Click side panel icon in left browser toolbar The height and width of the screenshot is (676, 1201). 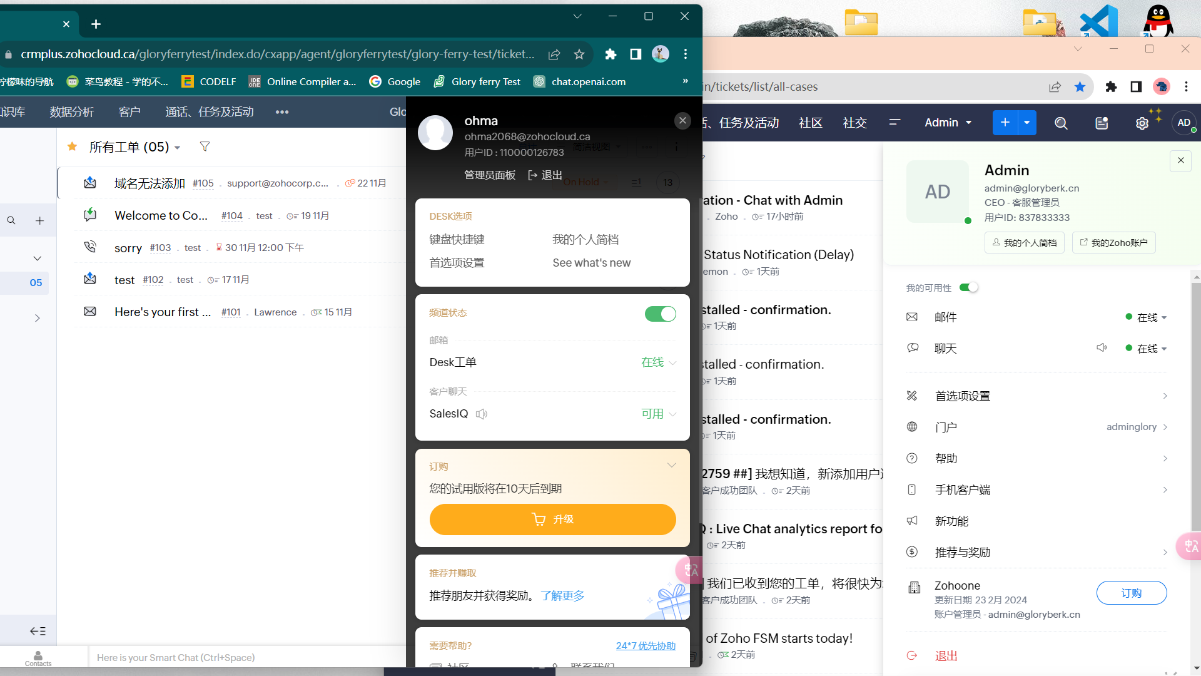tap(636, 54)
